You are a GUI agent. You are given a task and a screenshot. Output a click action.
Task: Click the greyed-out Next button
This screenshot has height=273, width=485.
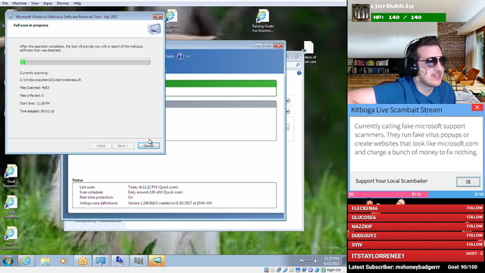coord(123,146)
